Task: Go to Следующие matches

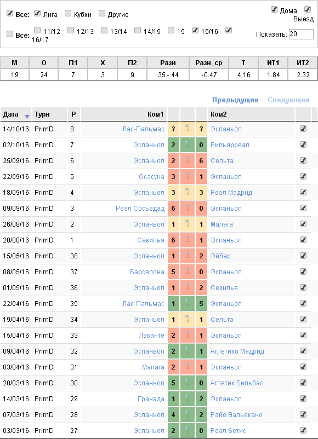Action: tap(288, 100)
